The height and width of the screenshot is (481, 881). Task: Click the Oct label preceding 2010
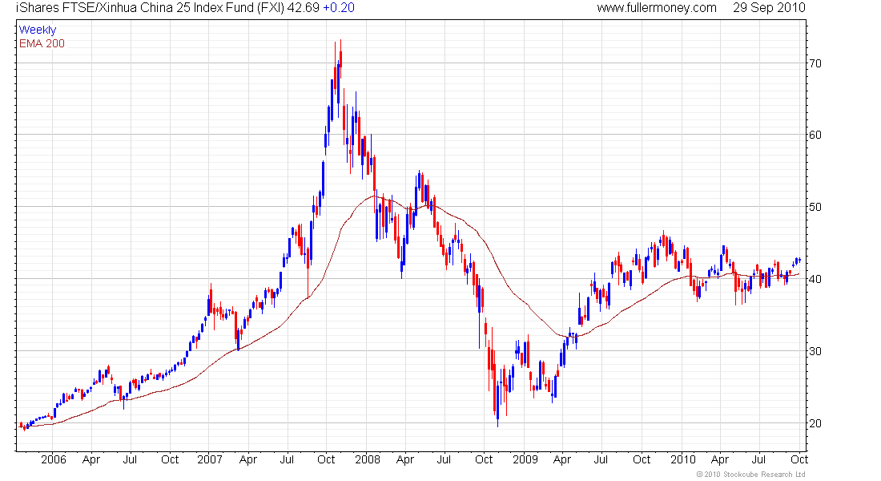[642, 459]
